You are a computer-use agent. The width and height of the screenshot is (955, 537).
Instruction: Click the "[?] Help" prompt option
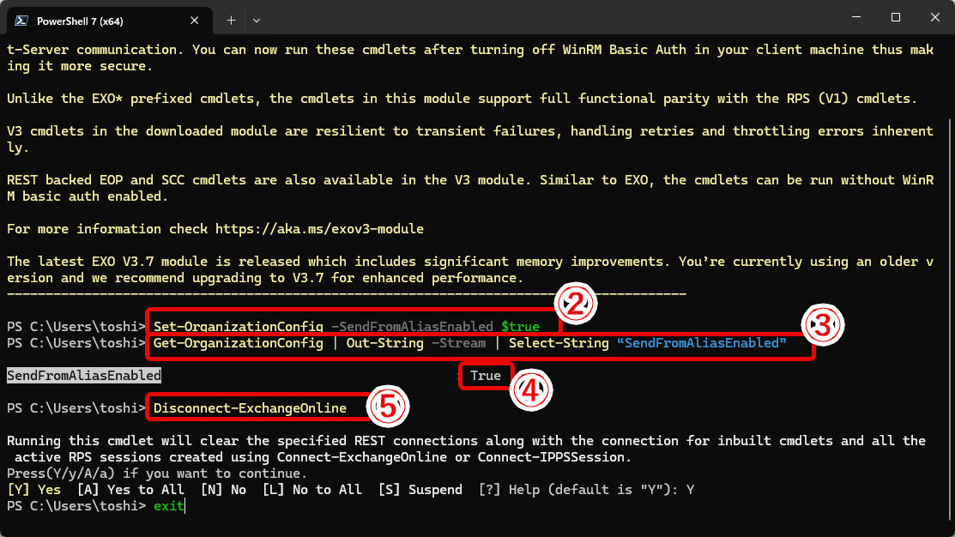pos(509,490)
